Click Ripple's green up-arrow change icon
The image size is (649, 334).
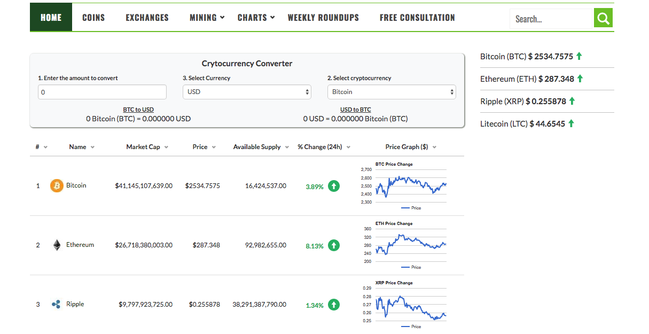334,305
